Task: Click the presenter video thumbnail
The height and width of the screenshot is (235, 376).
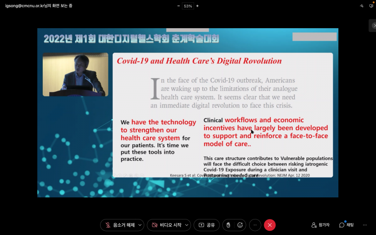Action: point(75,74)
